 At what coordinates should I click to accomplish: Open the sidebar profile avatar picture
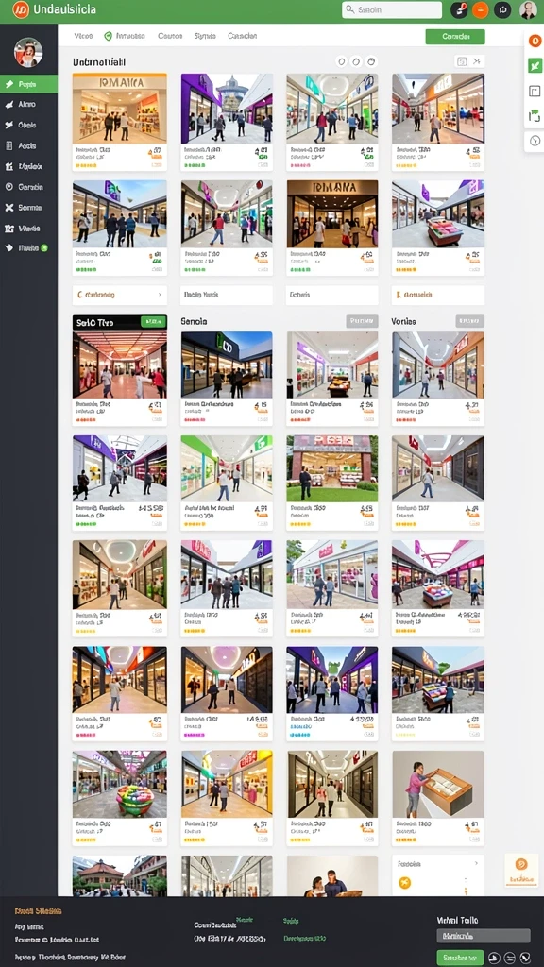pyautogui.click(x=28, y=53)
